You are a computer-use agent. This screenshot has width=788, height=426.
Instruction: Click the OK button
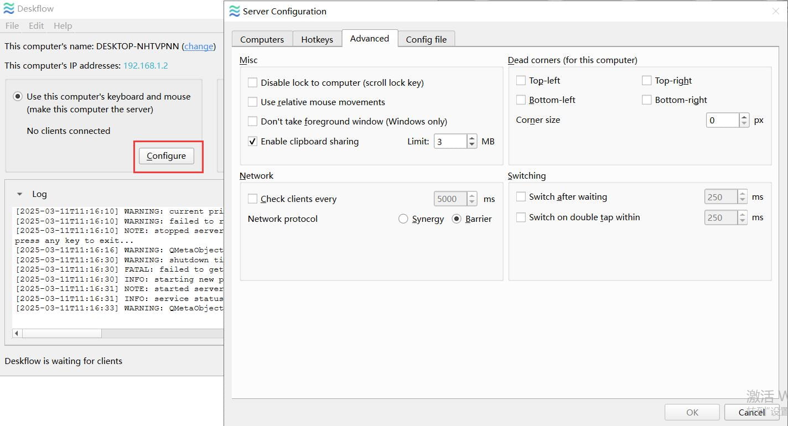(692, 412)
